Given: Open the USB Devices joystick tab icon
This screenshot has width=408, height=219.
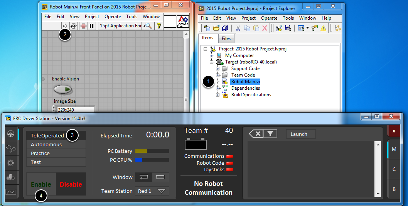Looking at the screenshot, I should point(11,177).
